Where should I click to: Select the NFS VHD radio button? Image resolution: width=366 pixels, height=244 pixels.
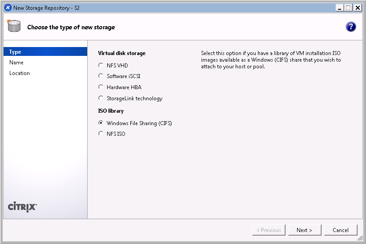[x=101, y=65]
